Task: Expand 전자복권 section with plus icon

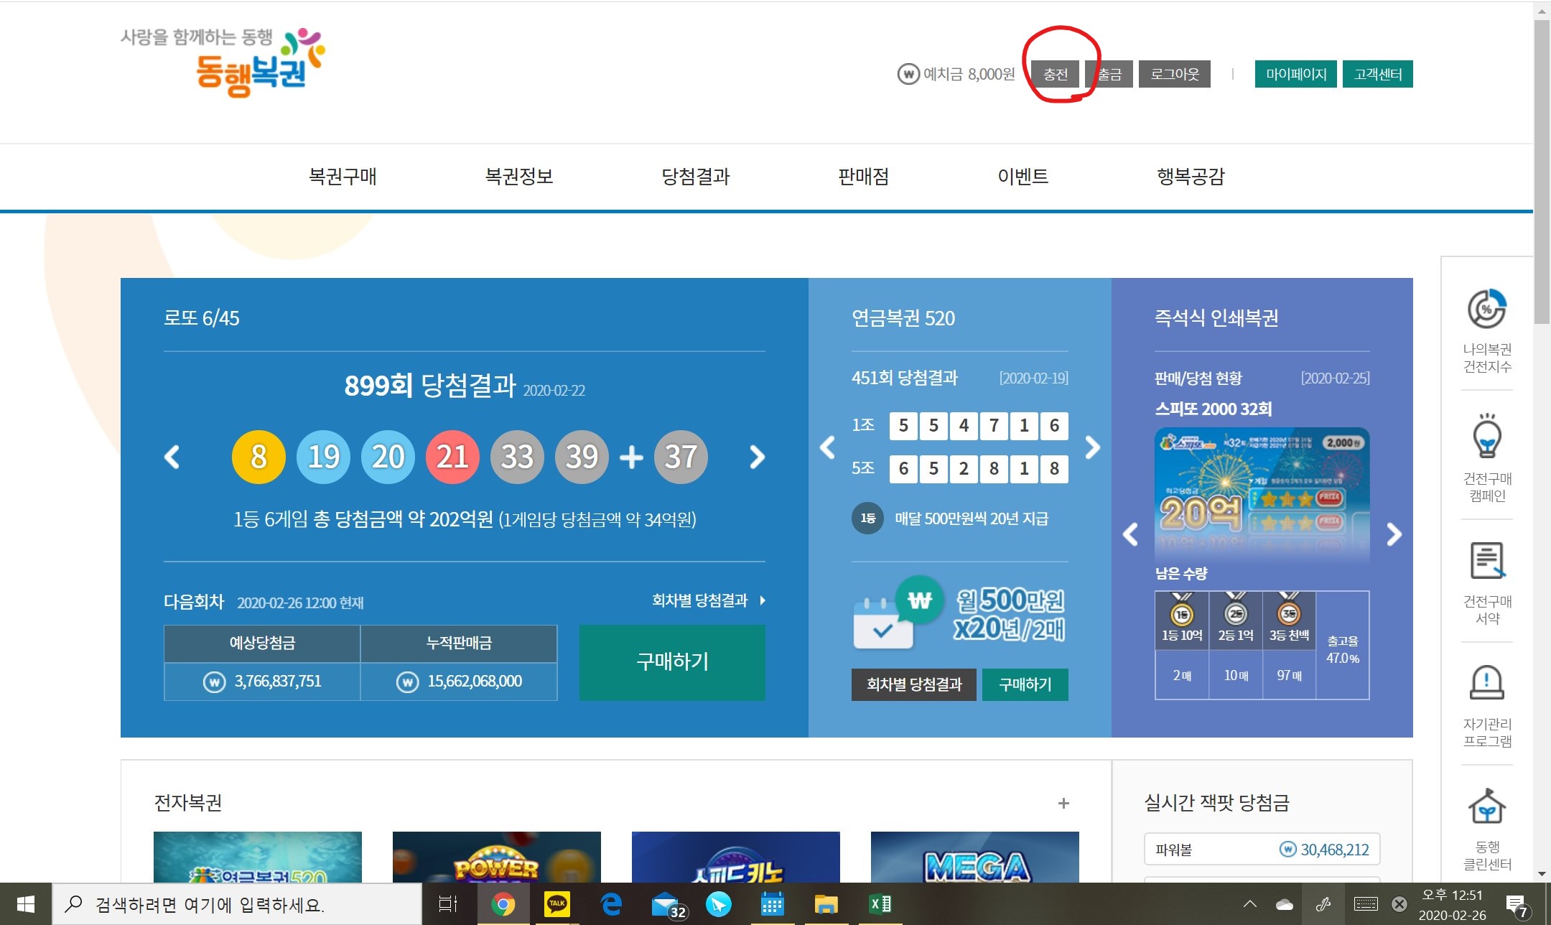Action: coord(1063,803)
